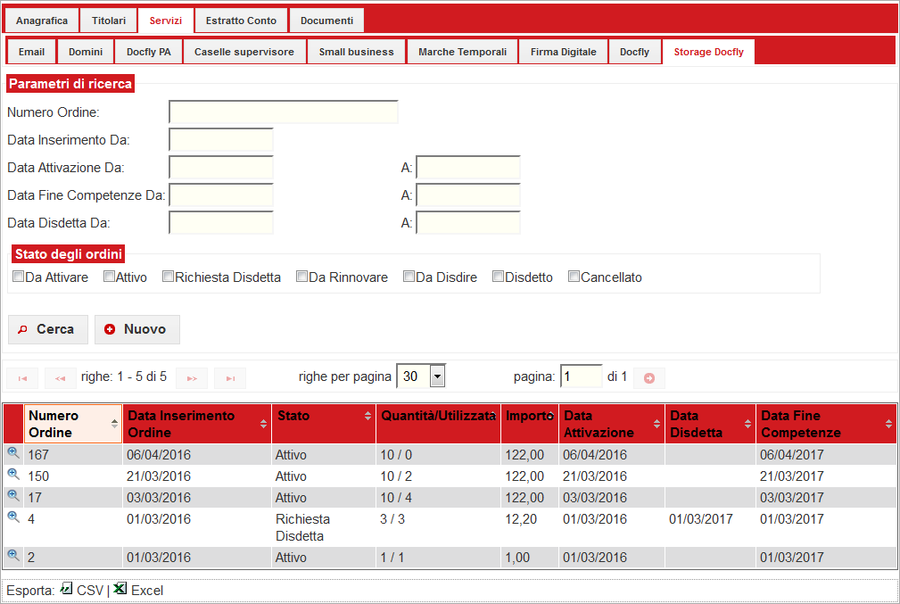900x604 pixels.
Task: Click the Excel export icon
Action: tap(120, 589)
